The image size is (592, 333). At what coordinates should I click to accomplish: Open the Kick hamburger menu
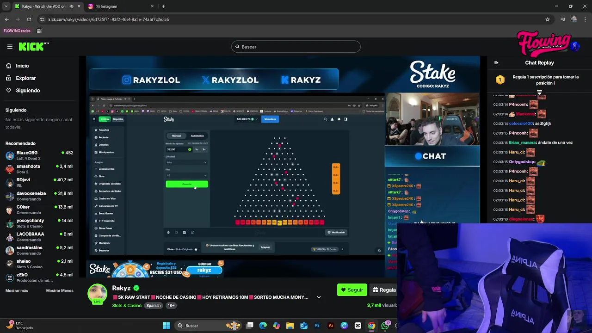[x=10, y=47]
